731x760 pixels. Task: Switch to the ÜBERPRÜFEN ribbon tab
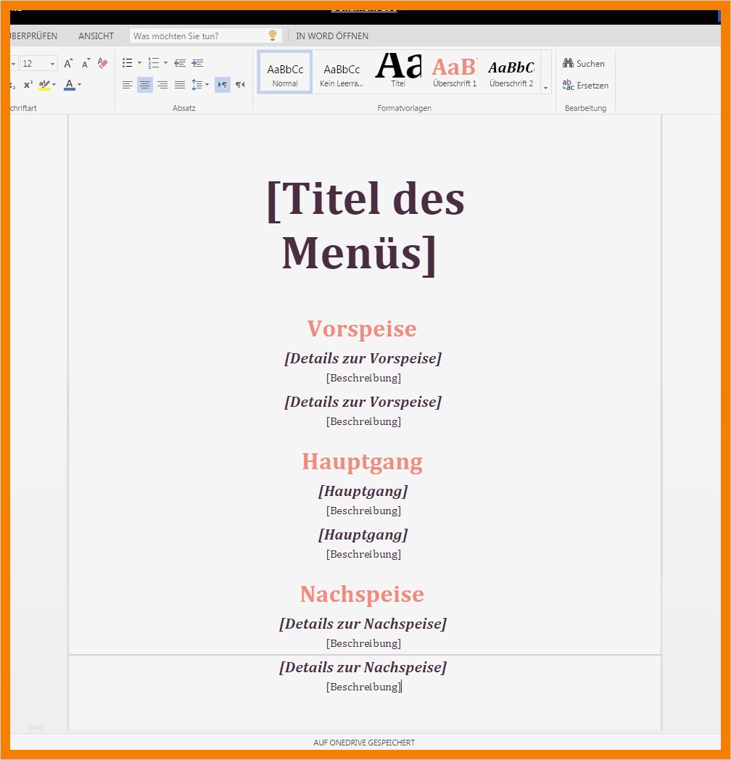(32, 36)
